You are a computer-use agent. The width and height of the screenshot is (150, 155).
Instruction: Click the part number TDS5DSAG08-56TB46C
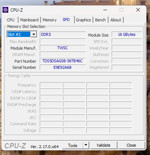pos(63,61)
